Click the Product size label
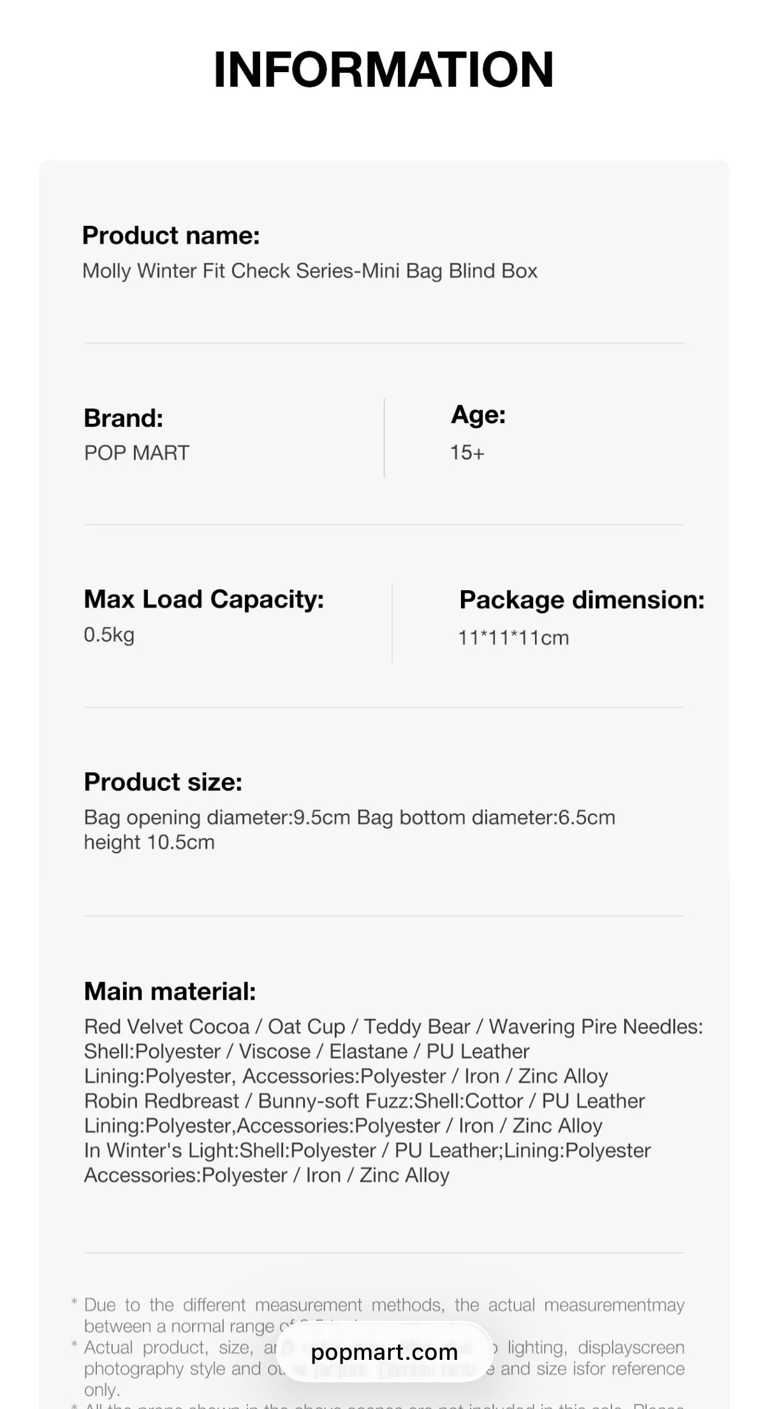The height and width of the screenshot is (1409, 769). click(163, 782)
